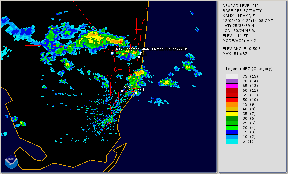Click the 'FLL' map label

point(143,54)
